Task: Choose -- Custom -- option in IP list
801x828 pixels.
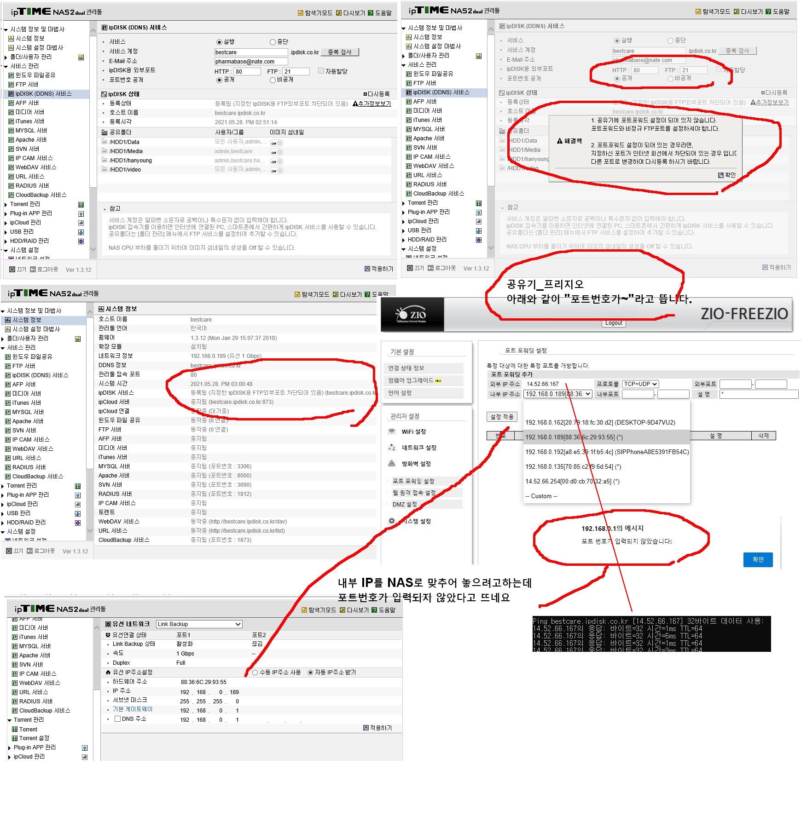Action: (606, 496)
